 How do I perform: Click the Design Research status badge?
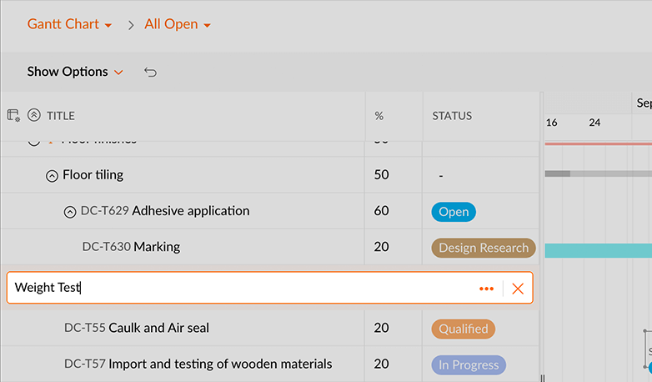point(484,248)
